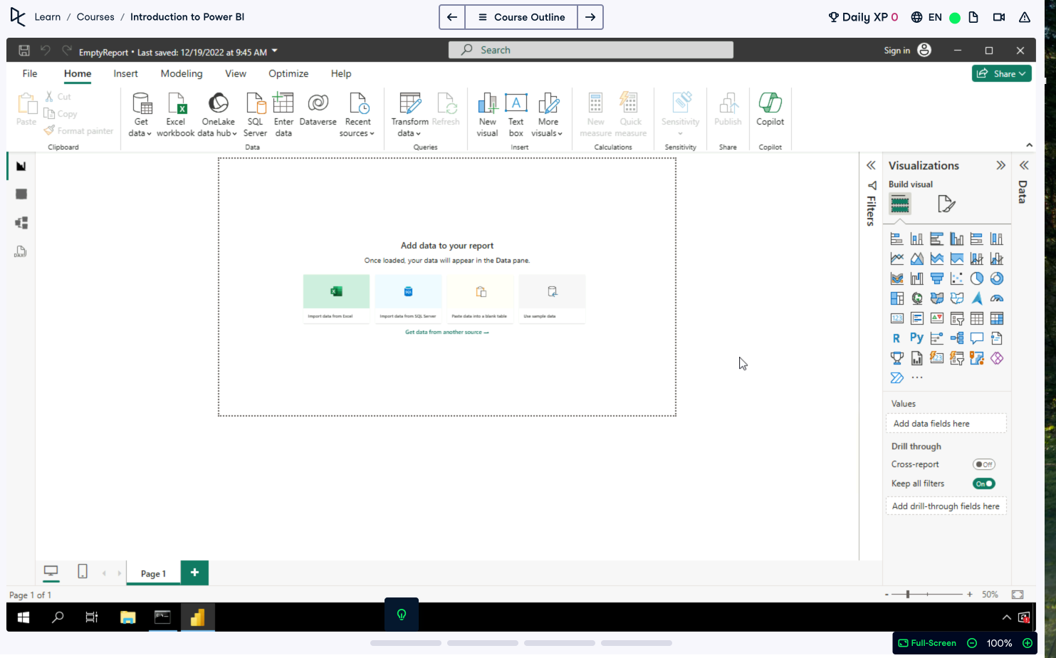
Task: Switch to mobile layout at bottom
Action: (x=83, y=572)
